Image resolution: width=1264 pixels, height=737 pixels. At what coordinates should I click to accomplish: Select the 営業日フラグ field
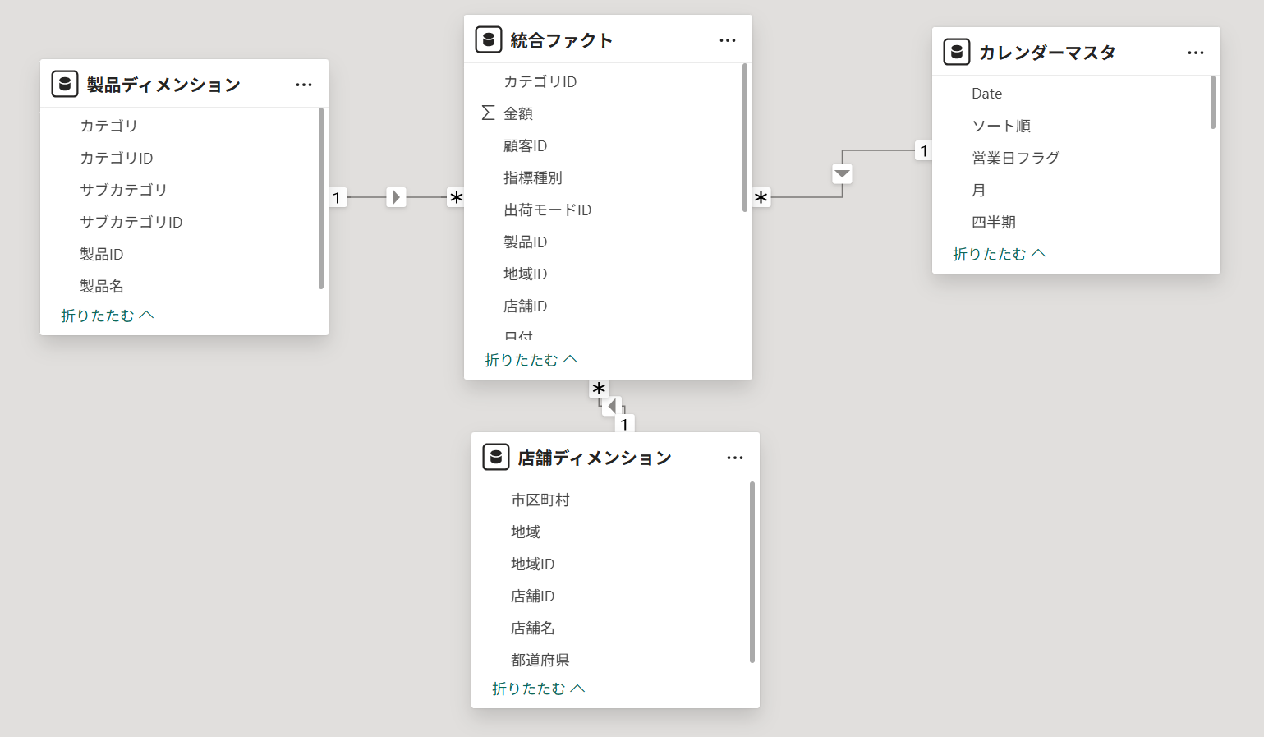pos(1015,158)
